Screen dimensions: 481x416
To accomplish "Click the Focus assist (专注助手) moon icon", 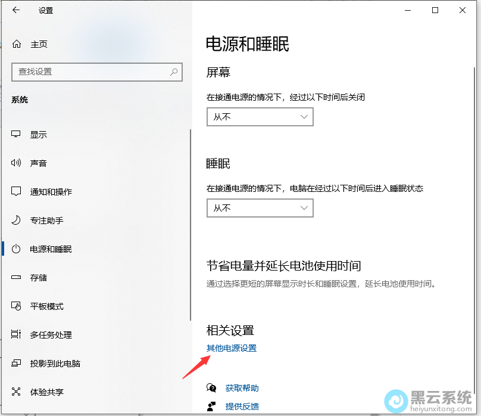I will [17, 221].
